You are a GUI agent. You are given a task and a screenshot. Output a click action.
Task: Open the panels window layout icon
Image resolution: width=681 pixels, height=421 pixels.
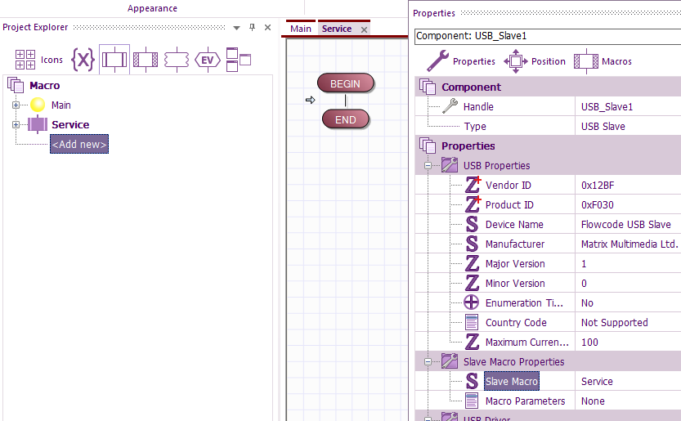pyautogui.click(x=239, y=60)
